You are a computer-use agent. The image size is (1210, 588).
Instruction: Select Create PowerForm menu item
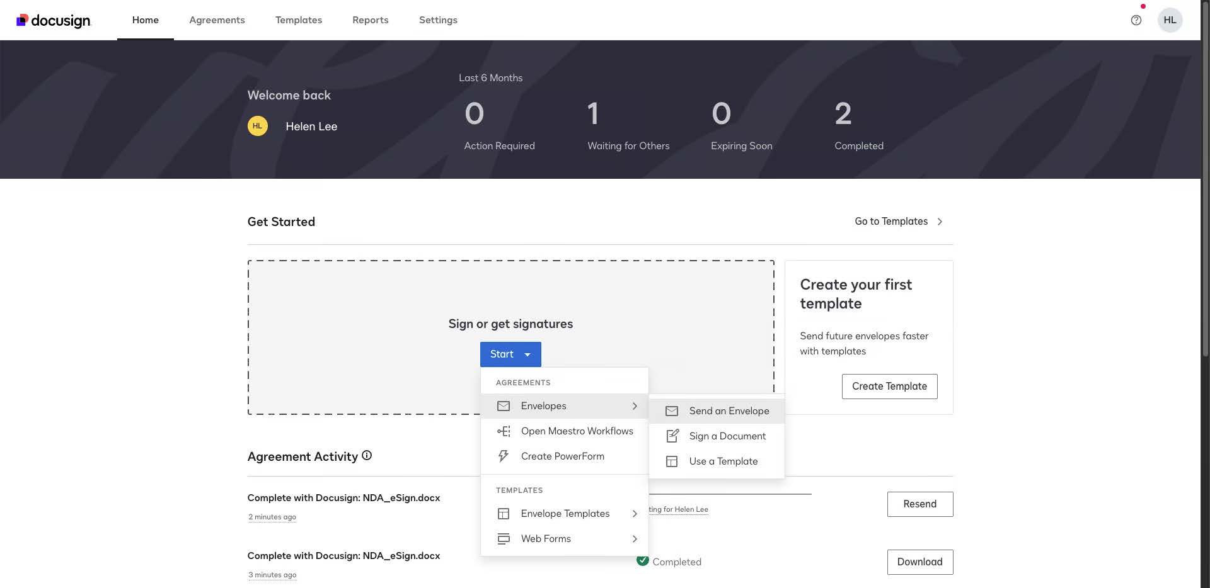(565, 456)
